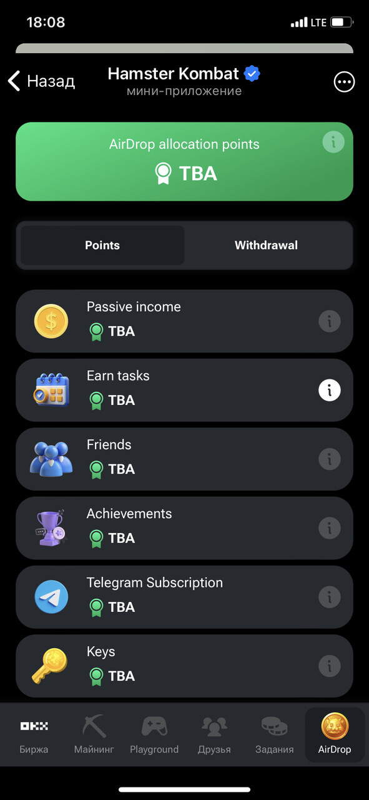Open info icon for Keys
Image resolution: width=369 pixels, height=800 pixels.
[x=330, y=666]
